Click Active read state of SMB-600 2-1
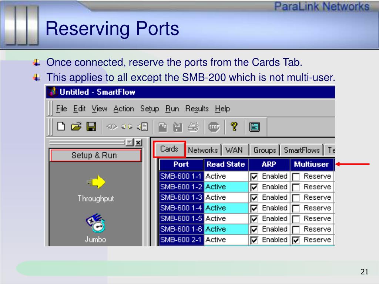 coord(226,240)
